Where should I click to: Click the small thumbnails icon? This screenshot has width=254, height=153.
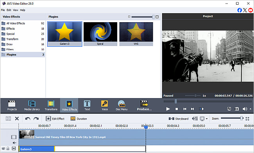coord(129,17)
